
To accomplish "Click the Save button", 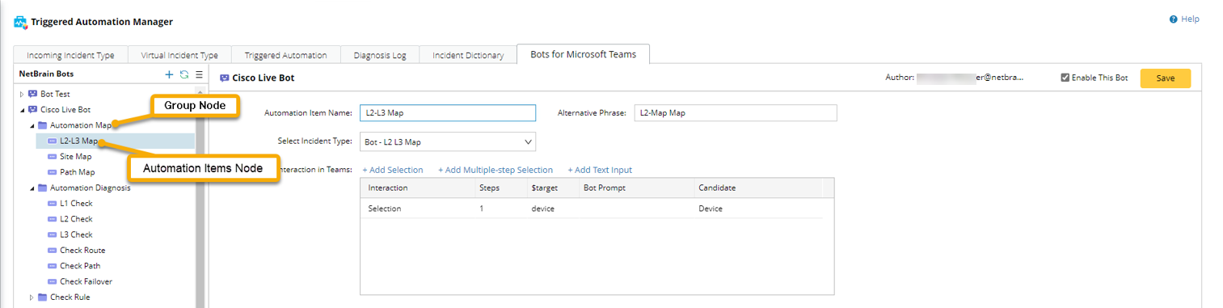I will (1165, 78).
